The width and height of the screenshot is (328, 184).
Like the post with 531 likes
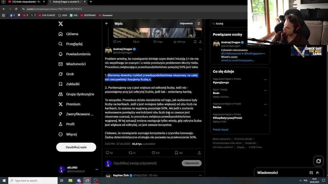pyautogui.click(x=153, y=153)
